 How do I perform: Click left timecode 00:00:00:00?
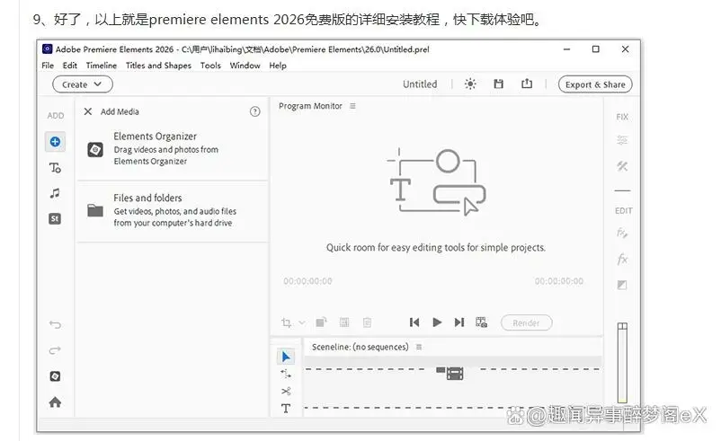[307, 281]
